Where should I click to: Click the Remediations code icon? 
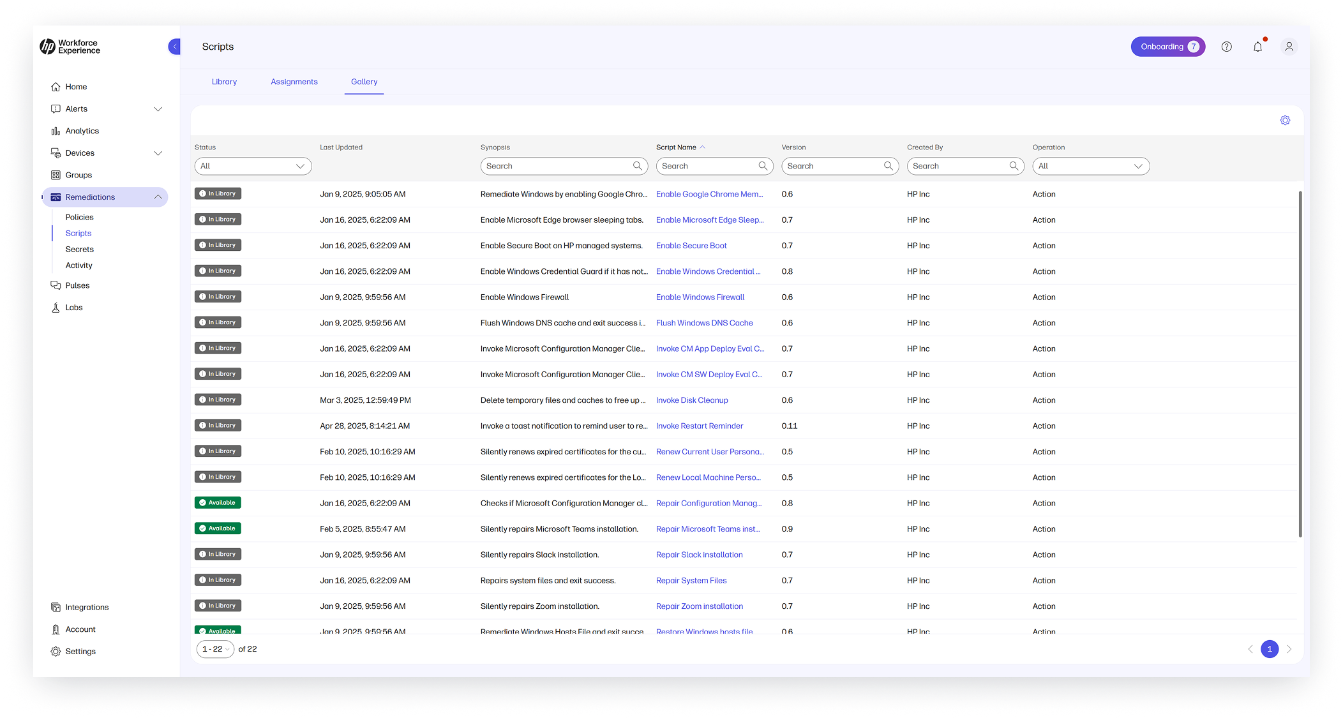(56, 197)
